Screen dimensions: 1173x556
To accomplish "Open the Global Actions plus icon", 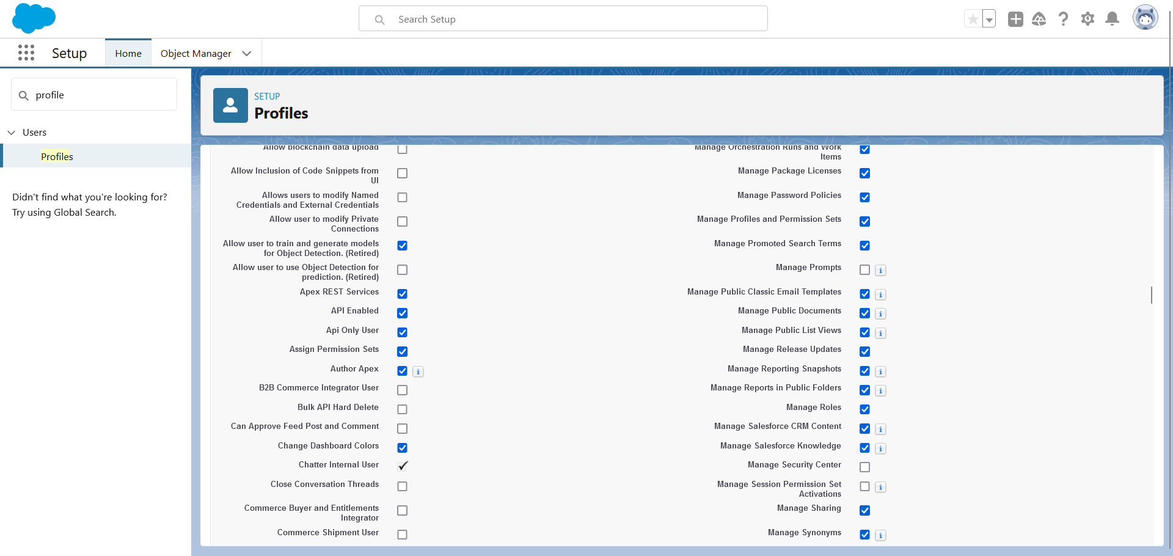I will point(1015,19).
